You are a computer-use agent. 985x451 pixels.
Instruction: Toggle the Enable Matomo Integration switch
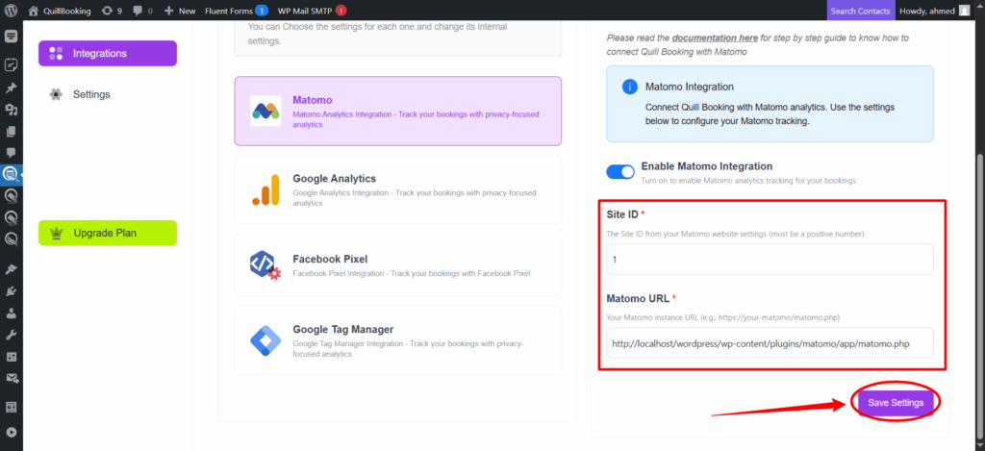point(619,172)
